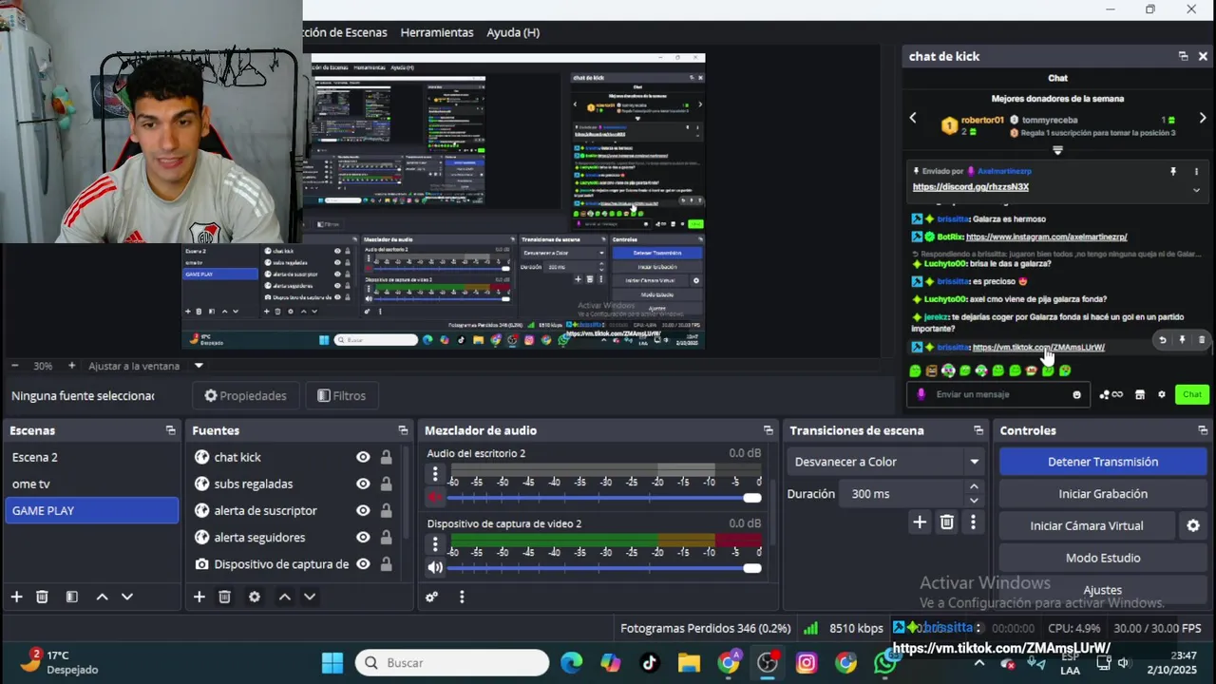
Task: Switch to the ome tv scene
Action: [91, 484]
